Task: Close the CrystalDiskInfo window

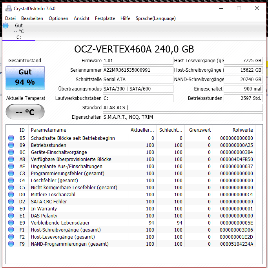Action: pyautogui.click(x=257, y=8)
